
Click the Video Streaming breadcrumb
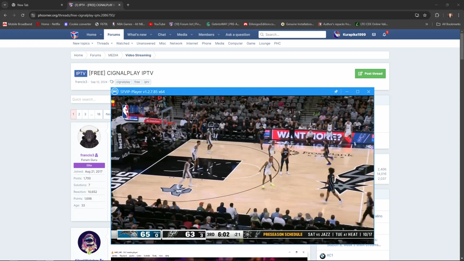click(x=138, y=55)
